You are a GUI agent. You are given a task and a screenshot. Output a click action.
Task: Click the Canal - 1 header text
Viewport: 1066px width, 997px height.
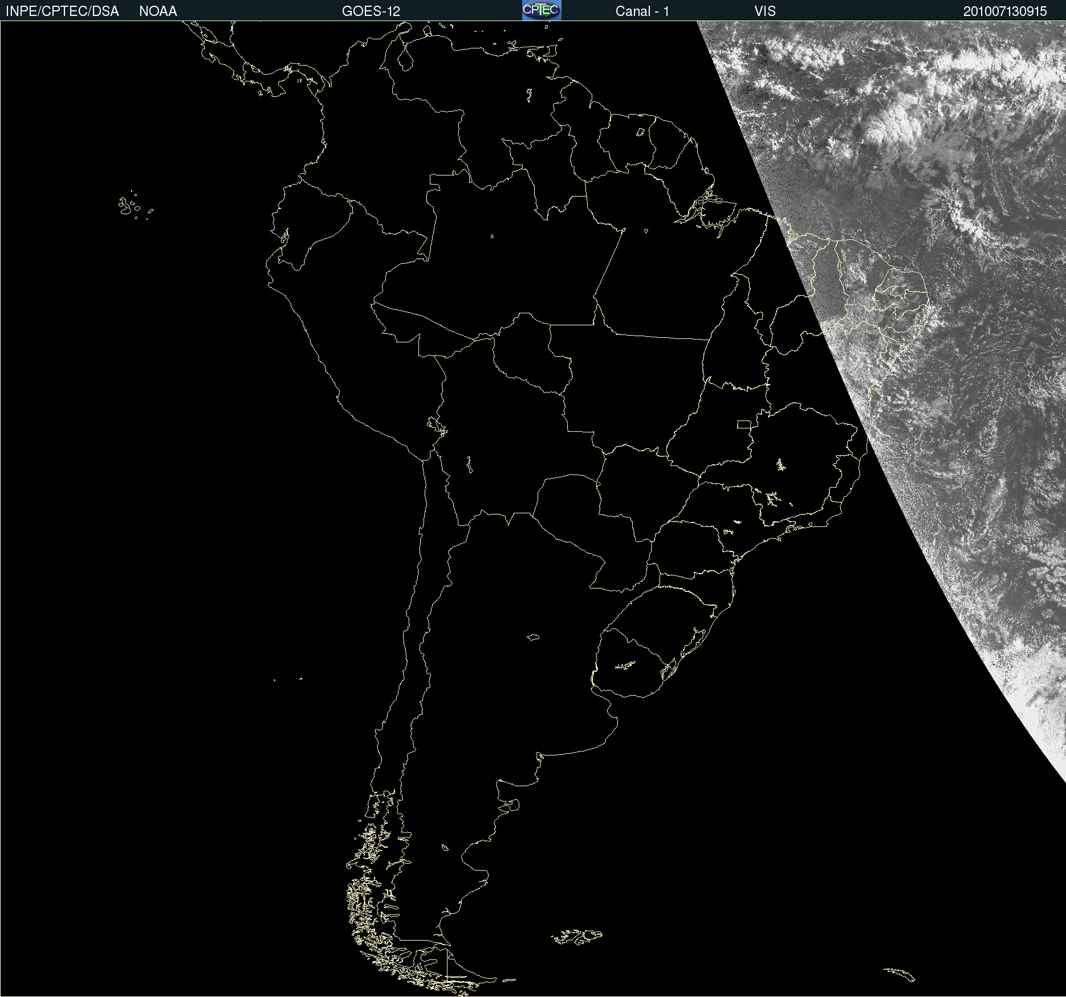pos(642,11)
